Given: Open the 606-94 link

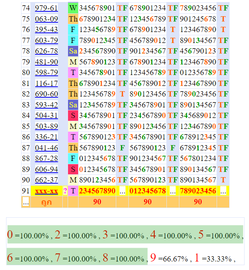Looking at the screenshot, I should coord(47,169).
